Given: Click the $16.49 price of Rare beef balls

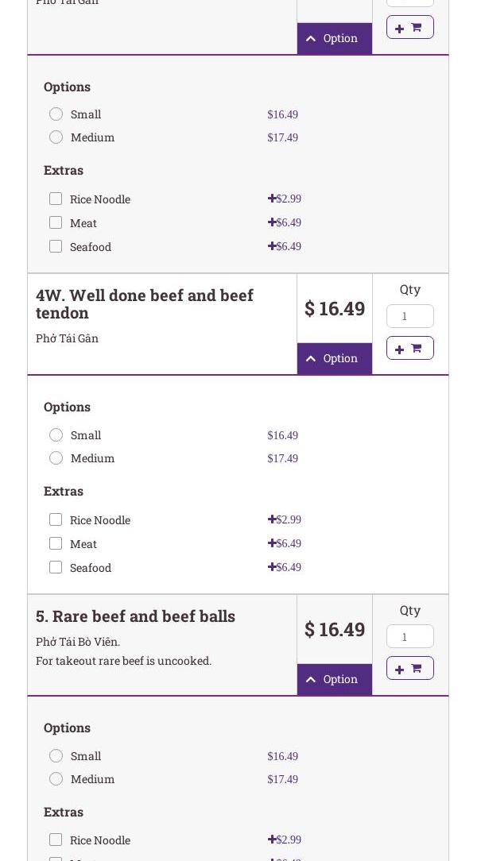Looking at the screenshot, I should click(x=335, y=630).
